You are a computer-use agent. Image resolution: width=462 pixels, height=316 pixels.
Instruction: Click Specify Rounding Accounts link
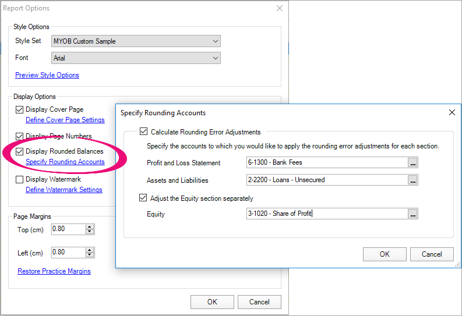pyautogui.click(x=65, y=162)
